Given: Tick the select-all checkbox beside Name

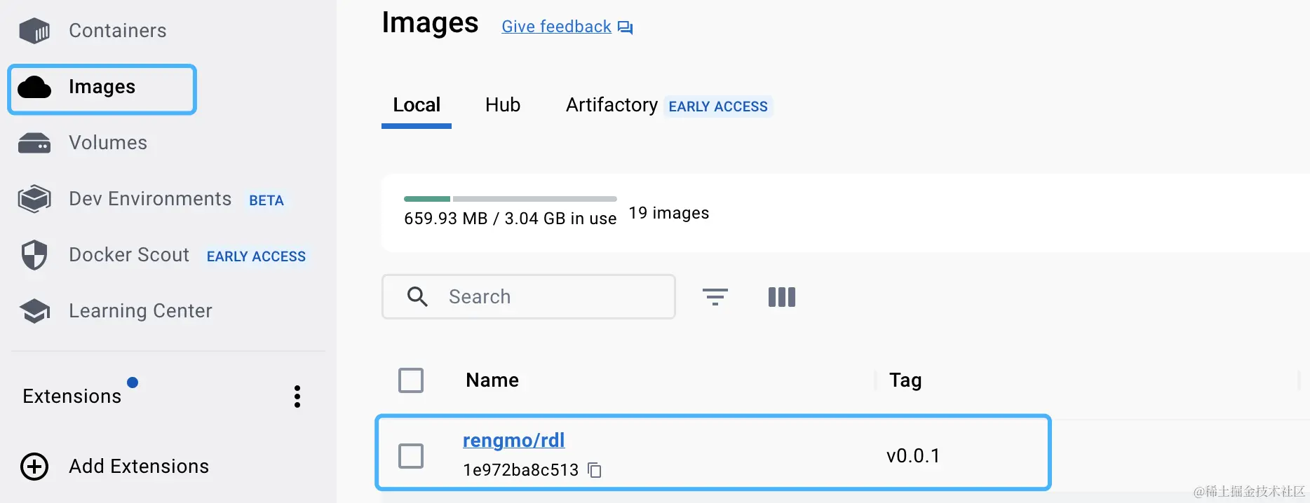Looking at the screenshot, I should click(x=411, y=380).
